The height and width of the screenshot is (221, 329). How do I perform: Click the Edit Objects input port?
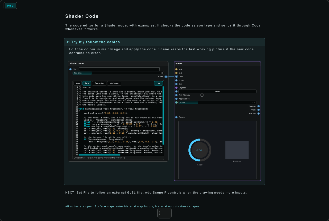pos(176,95)
